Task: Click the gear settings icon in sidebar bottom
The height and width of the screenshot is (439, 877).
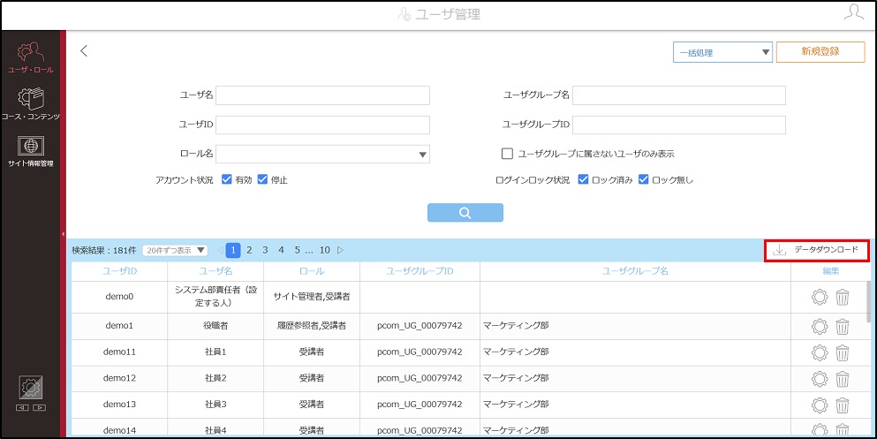Action: point(31,387)
